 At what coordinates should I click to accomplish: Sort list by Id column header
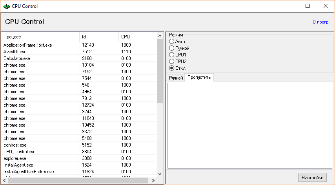98,36
